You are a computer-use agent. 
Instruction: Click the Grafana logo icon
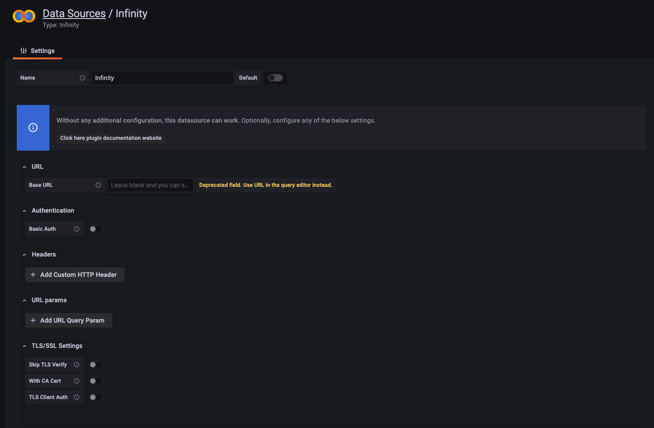24,16
